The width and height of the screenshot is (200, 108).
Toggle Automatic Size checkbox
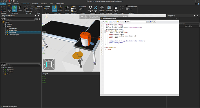25,9
